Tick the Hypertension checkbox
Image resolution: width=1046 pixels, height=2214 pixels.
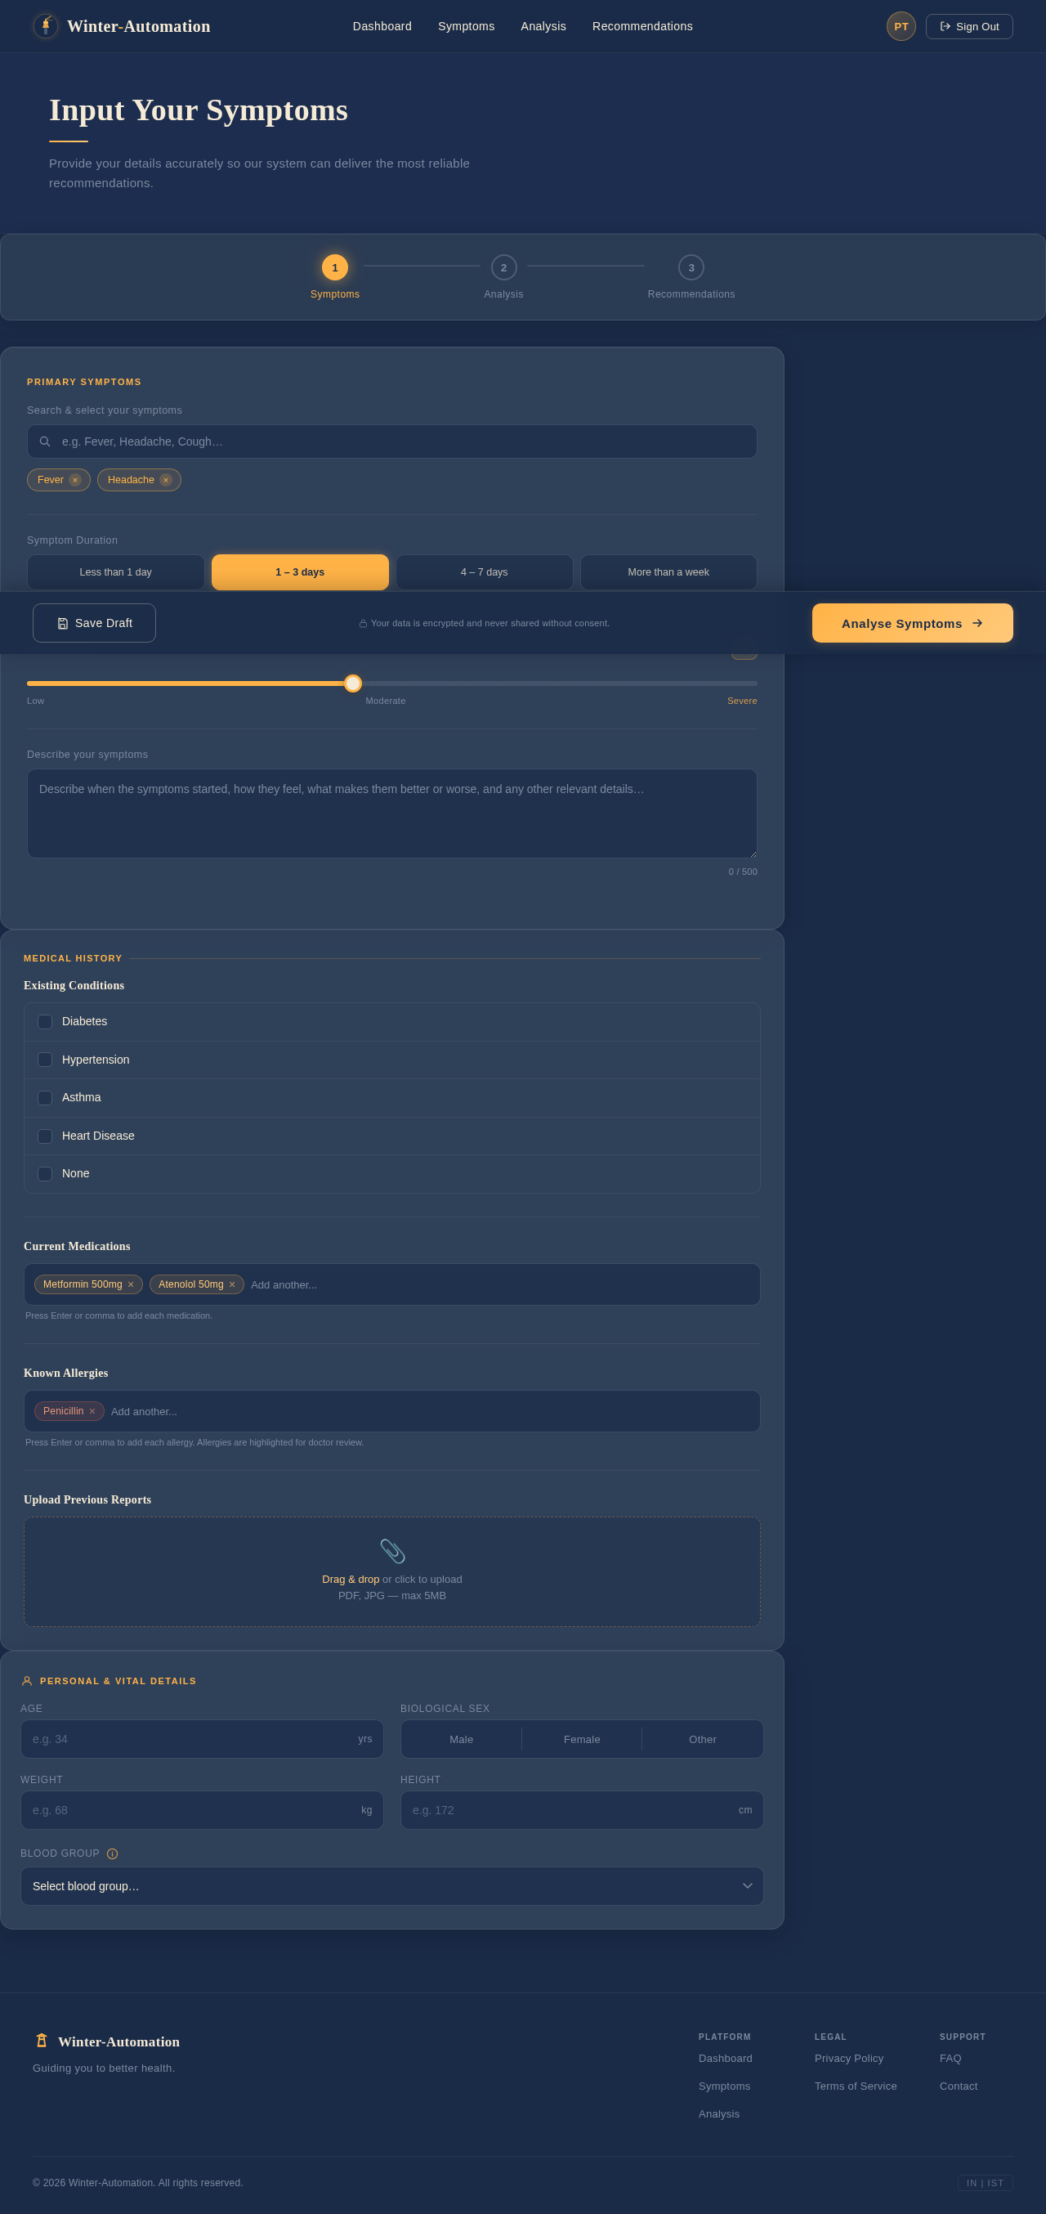click(x=46, y=1060)
